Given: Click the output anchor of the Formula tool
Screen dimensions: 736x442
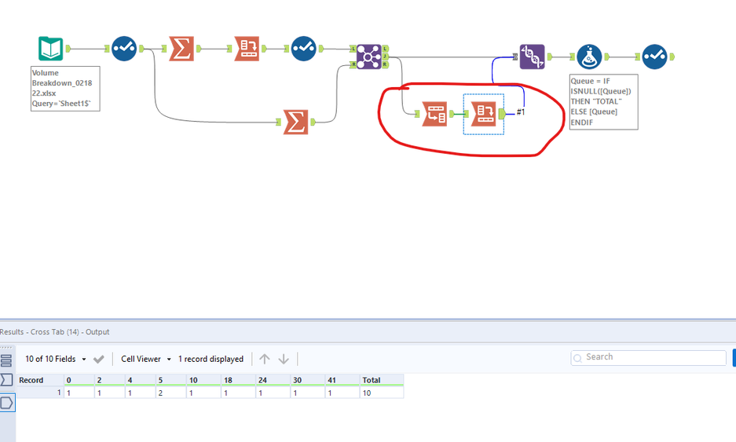Looking at the screenshot, I should coord(606,57).
